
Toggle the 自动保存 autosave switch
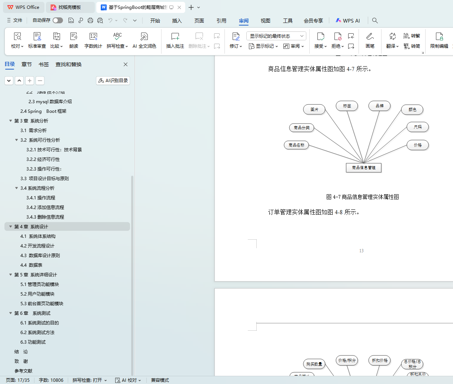coord(57,21)
